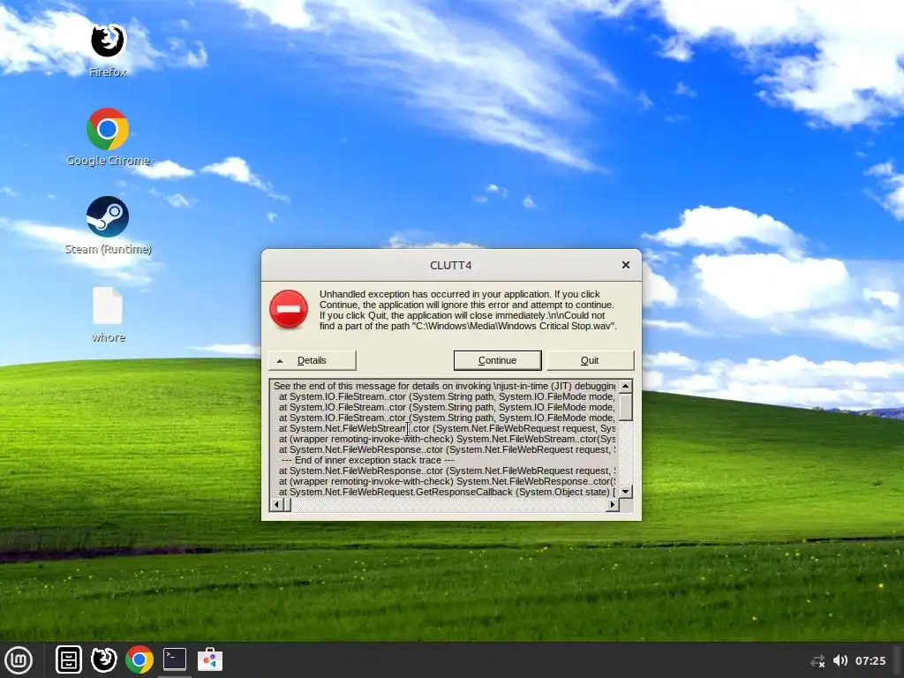Launch Firefox from the taskbar

click(104, 660)
